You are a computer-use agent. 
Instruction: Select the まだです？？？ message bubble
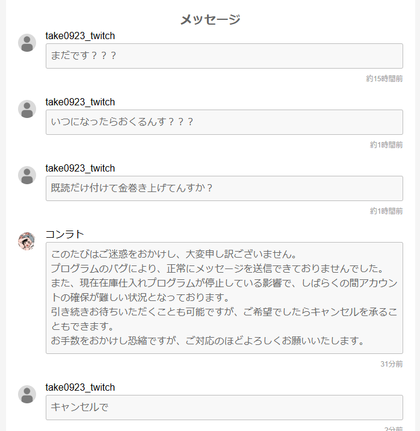click(224, 56)
